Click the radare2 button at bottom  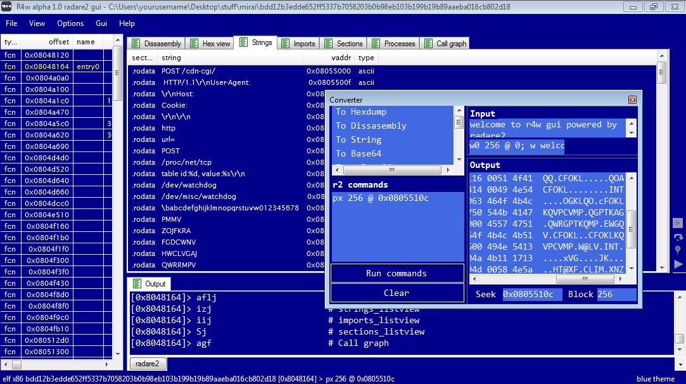148,364
